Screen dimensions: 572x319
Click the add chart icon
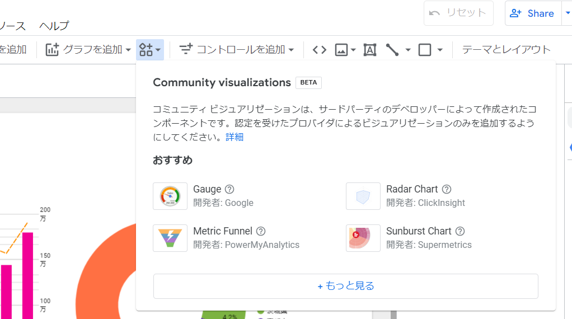[52, 50]
